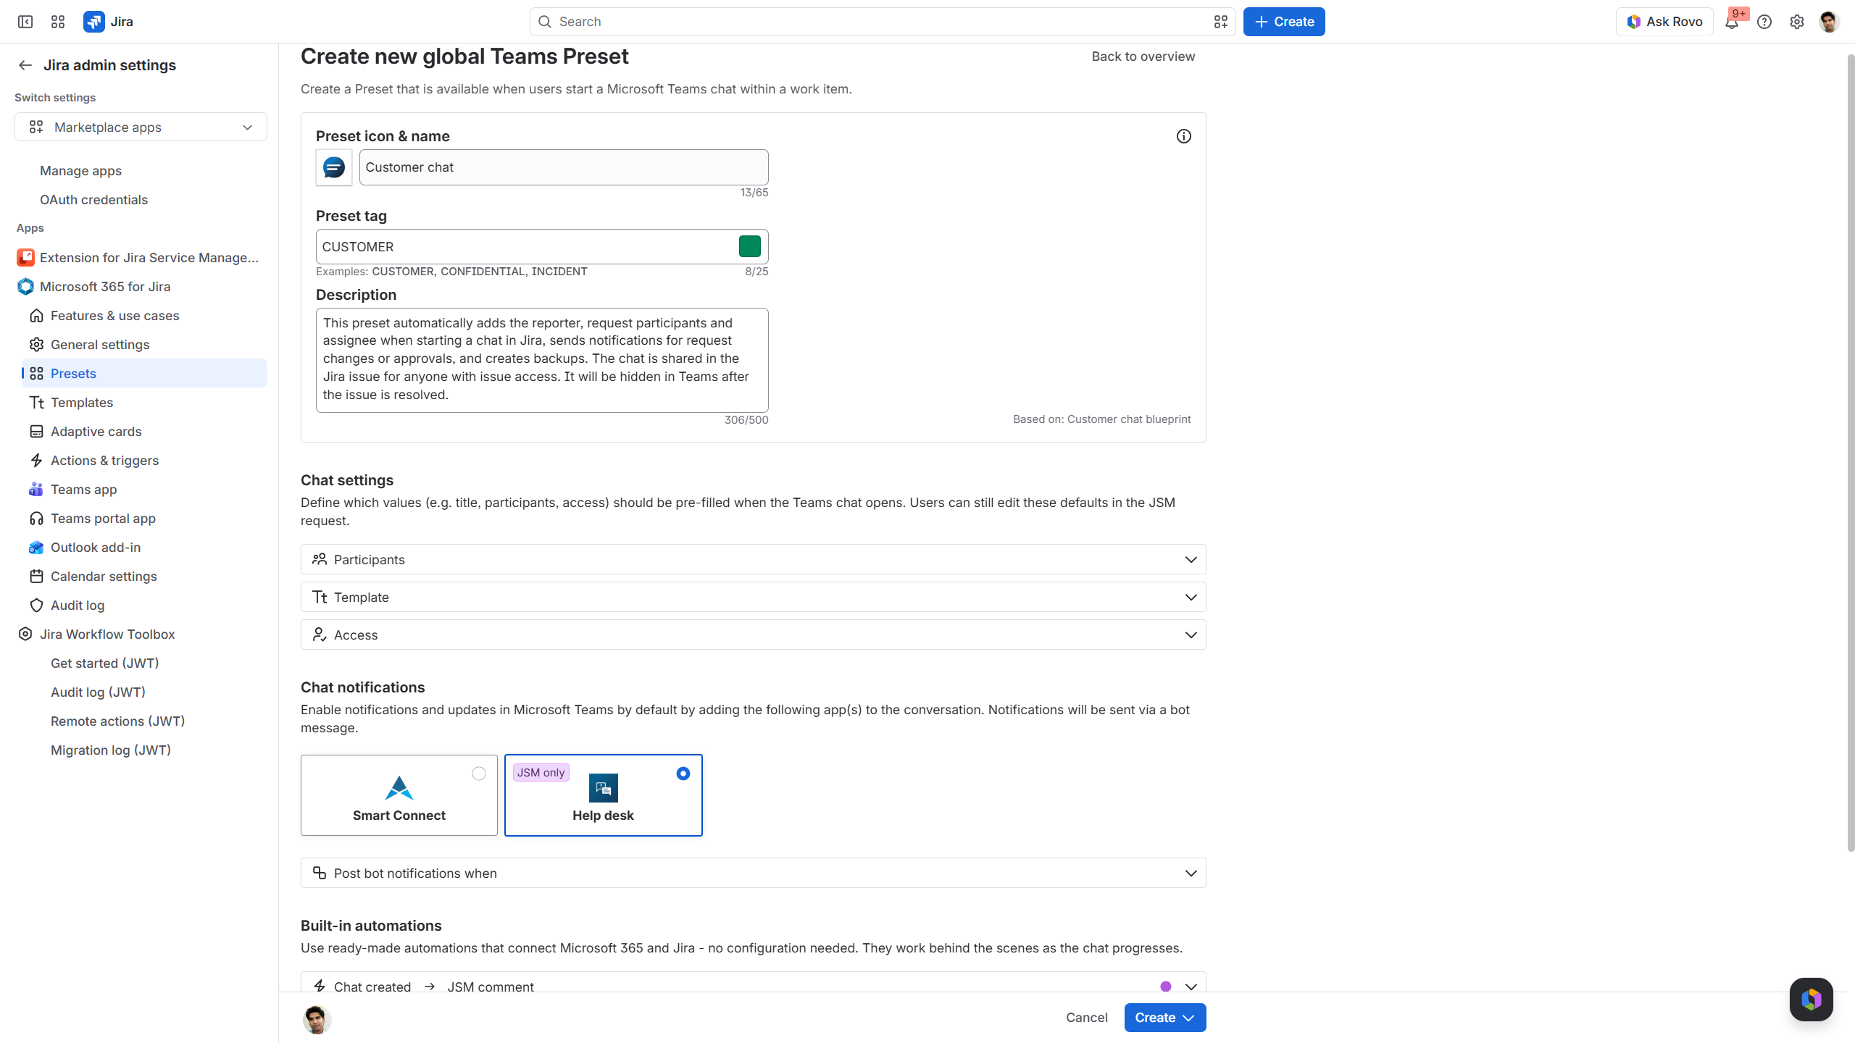The height and width of the screenshot is (1043, 1855).
Task: Change the preset chat bubble icon
Action: [334, 167]
